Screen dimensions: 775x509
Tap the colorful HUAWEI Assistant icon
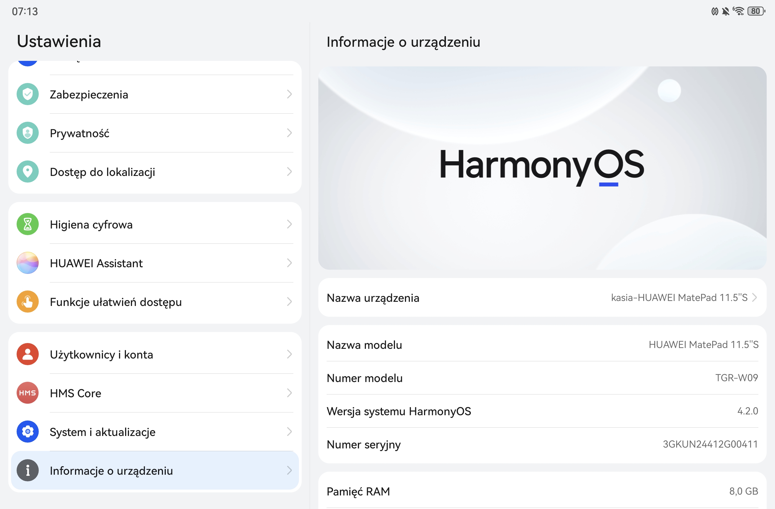coord(28,263)
